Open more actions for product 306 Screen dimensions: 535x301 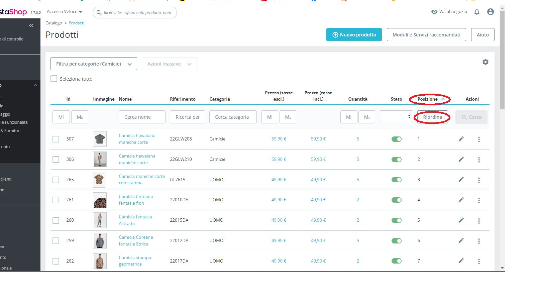(479, 160)
